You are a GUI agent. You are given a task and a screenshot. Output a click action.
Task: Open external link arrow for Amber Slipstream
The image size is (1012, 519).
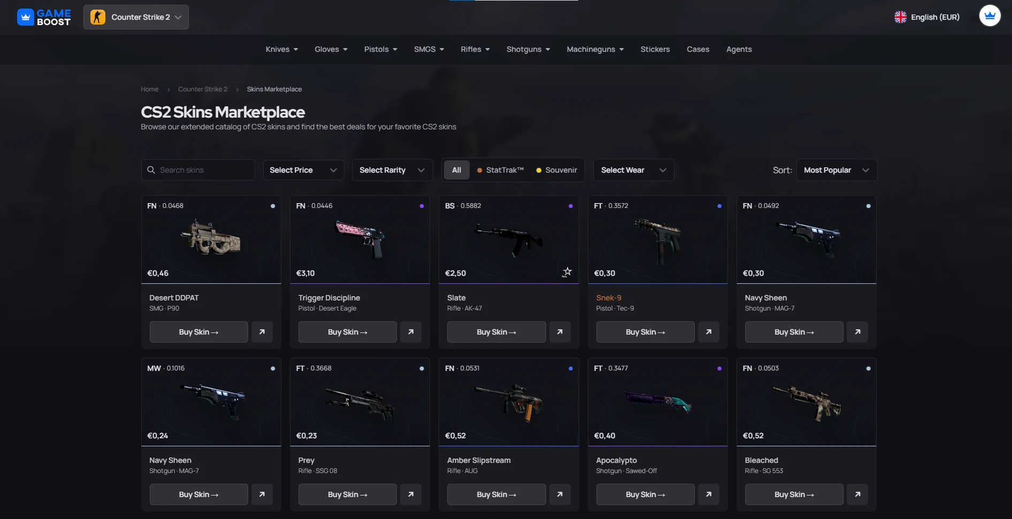(559, 494)
